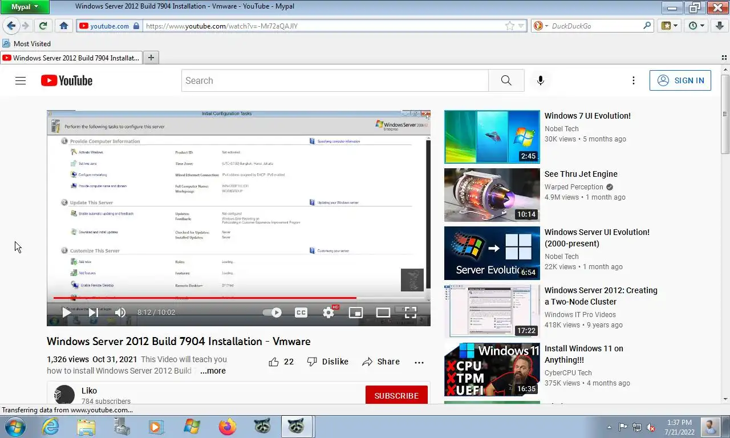Image resolution: width=730 pixels, height=438 pixels.
Task: Launch Internet Explorer from the taskbar
Action: pyautogui.click(x=50, y=427)
